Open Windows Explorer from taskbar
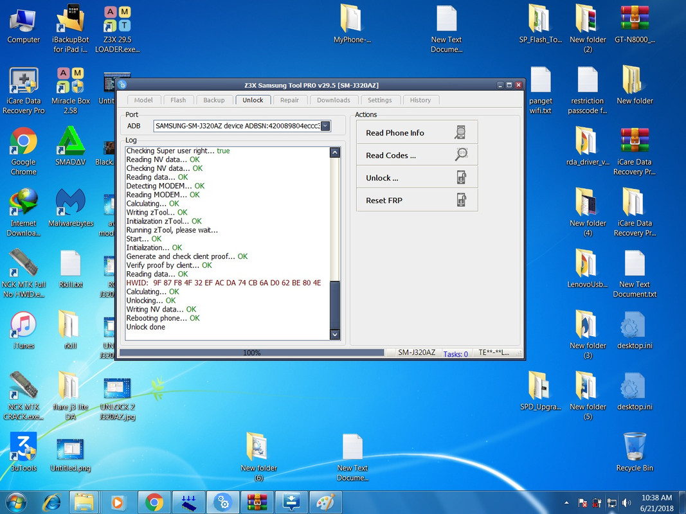 click(x=84, y=502)
